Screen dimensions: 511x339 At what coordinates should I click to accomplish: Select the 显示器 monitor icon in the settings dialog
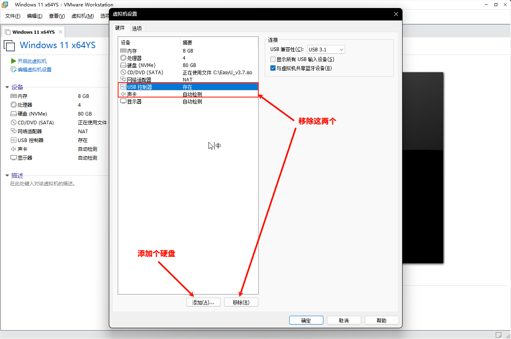(x=123, y=101)
